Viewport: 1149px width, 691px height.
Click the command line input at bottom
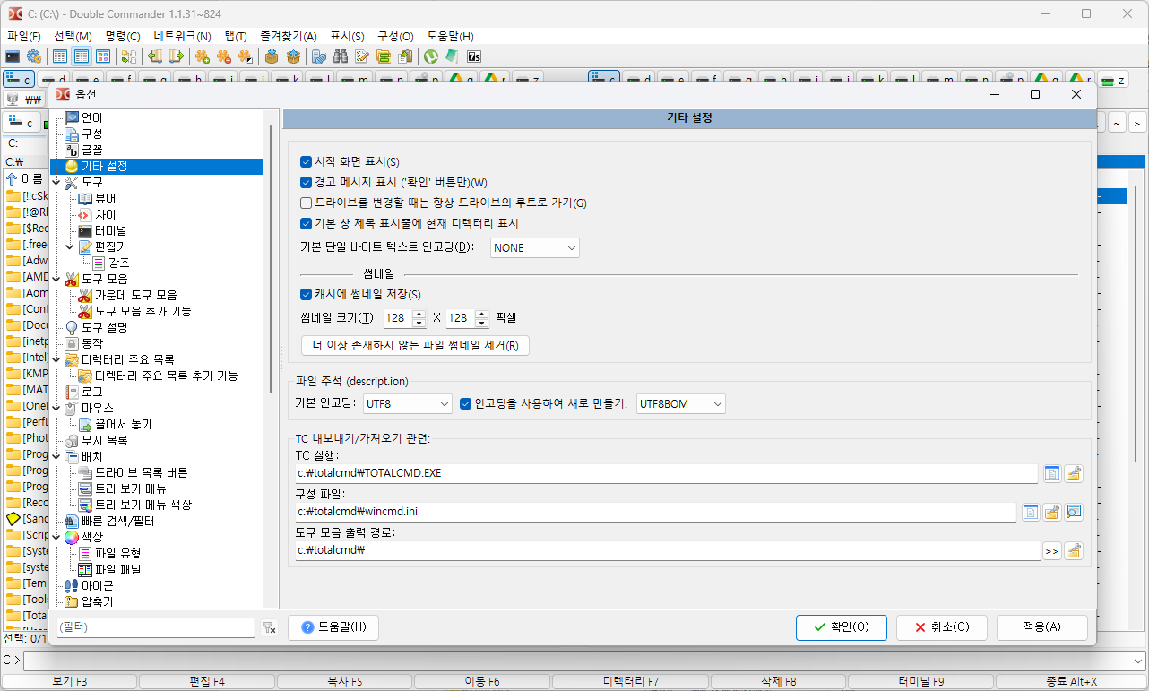coord(583,661)
